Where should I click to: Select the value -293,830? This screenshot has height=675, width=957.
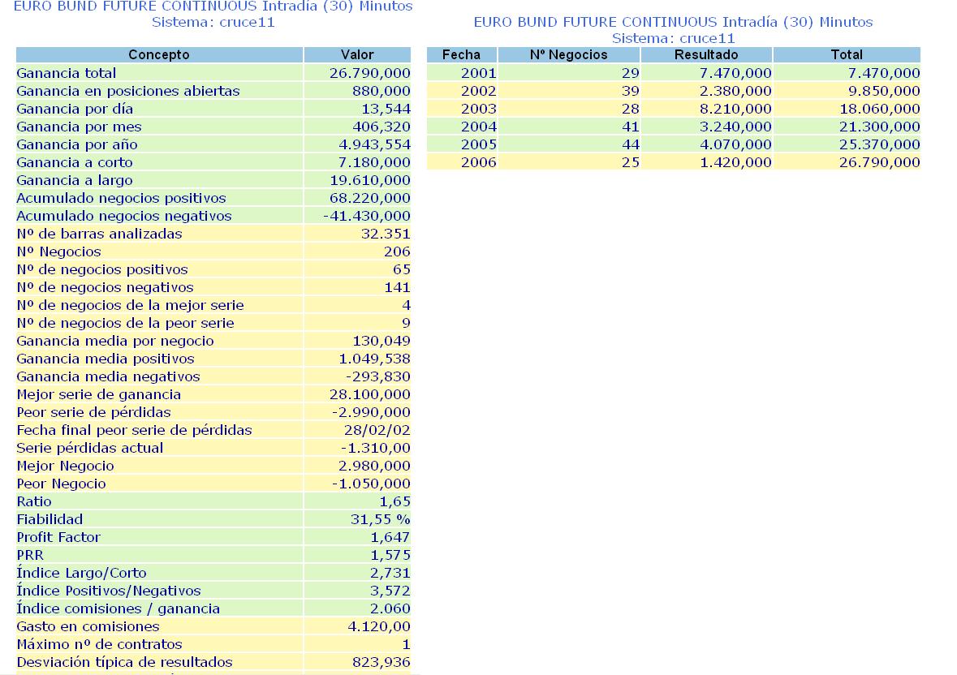coord(377,376)
